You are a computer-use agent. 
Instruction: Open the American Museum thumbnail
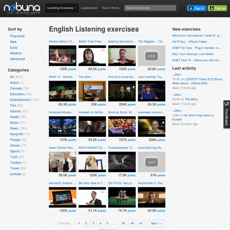click(62, 127)
